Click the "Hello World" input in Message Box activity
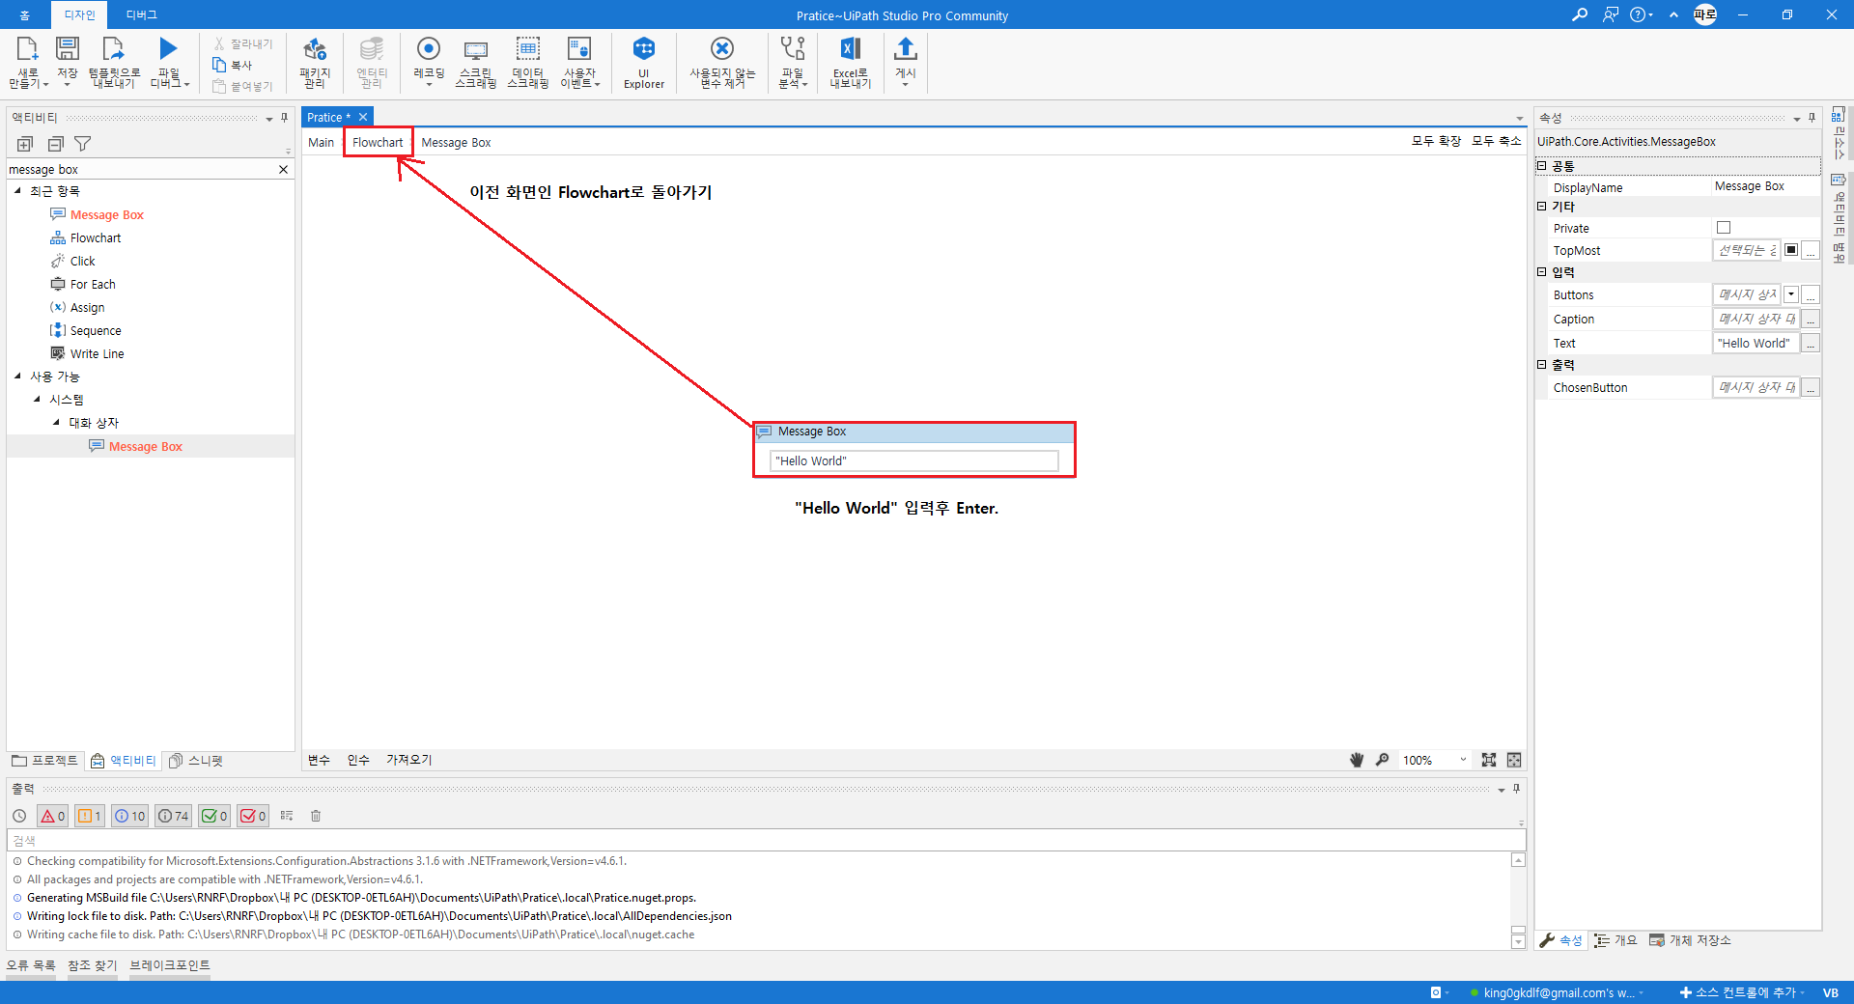The image size is (1854, 1004). 913,460
